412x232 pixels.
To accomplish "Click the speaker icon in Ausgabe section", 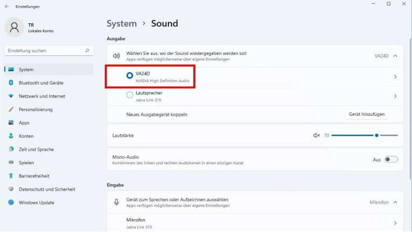I will [x=116, y=55].
